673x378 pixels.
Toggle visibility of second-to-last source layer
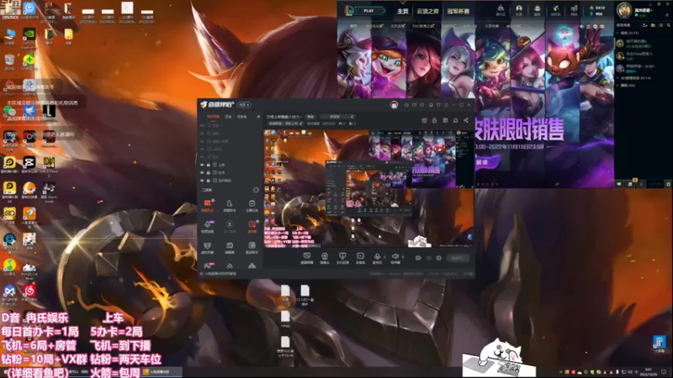tap(202, 173)
